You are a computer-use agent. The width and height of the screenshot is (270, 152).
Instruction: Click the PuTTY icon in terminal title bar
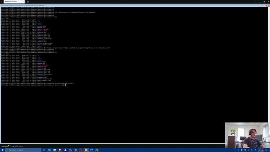tap(2, 5)
